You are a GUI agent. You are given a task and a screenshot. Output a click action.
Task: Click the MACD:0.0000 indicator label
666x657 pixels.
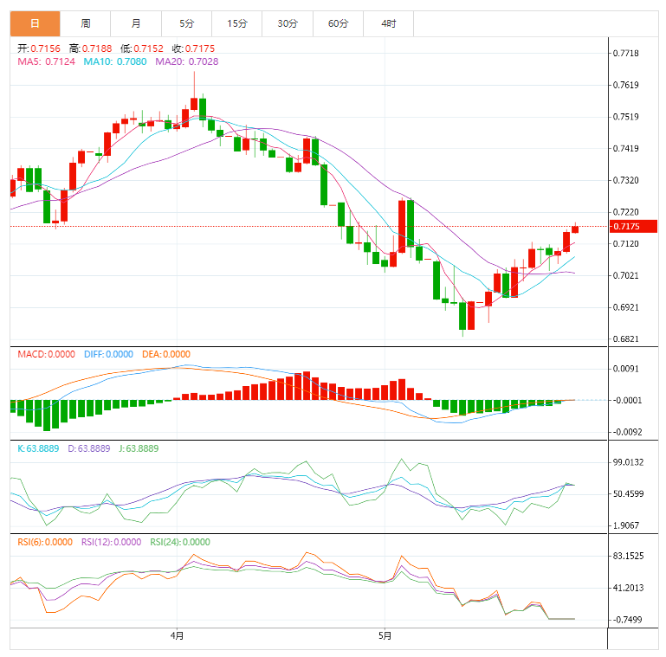click(46, 354)
